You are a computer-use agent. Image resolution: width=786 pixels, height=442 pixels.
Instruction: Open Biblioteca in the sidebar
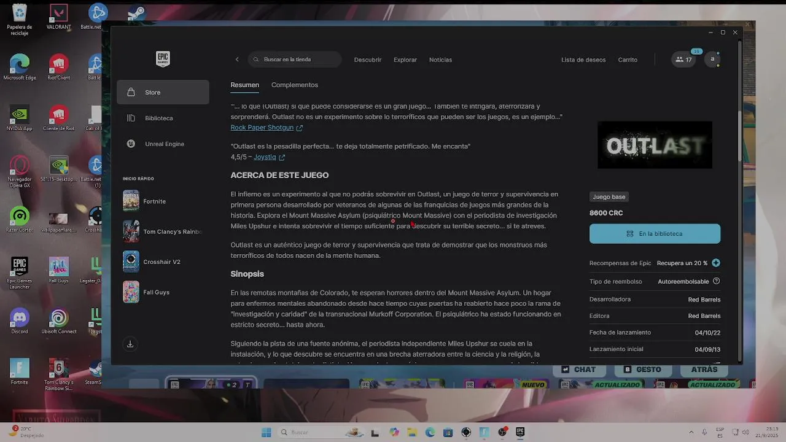163,118
